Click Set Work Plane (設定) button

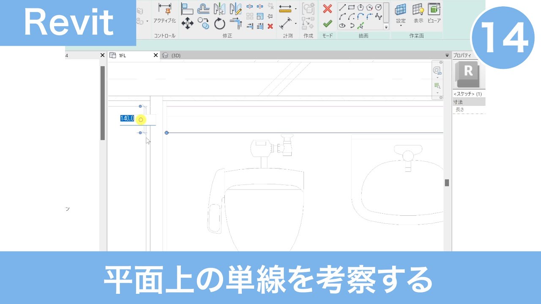click(x=401, y=13)
